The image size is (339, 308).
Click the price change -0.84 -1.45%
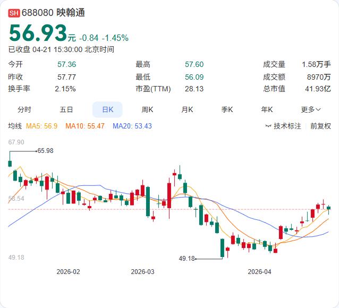coord(104,38)
